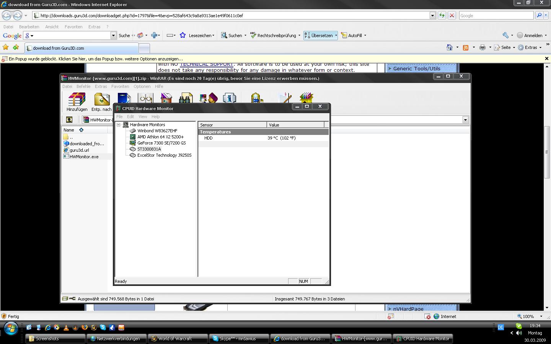Click the IE back navigation button
Image resolution: width=551 pixels, height=344 pixels.
coord(7,16)
